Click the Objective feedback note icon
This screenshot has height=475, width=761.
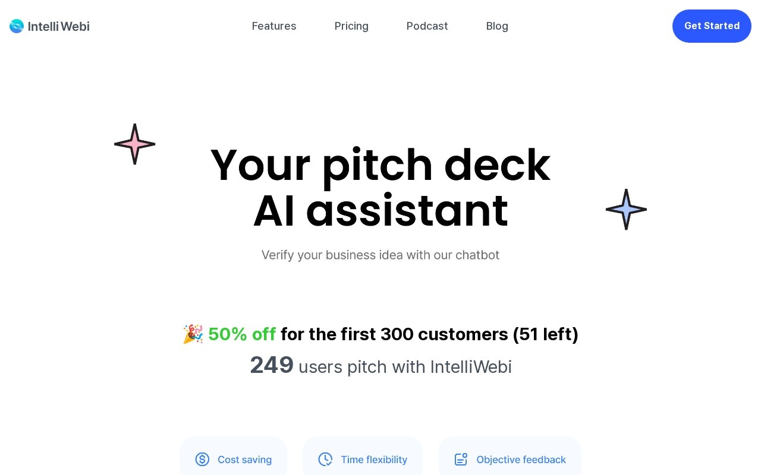461,460
